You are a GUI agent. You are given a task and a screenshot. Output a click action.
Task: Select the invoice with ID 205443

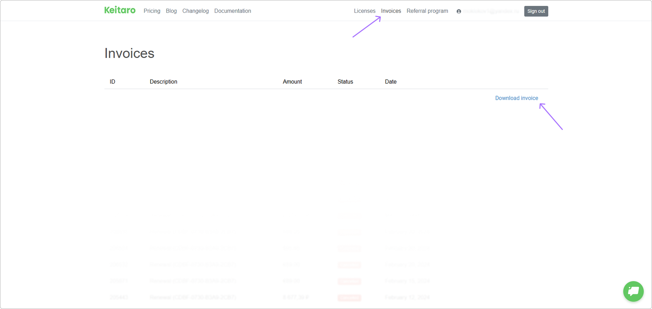[x=119, y=297]
